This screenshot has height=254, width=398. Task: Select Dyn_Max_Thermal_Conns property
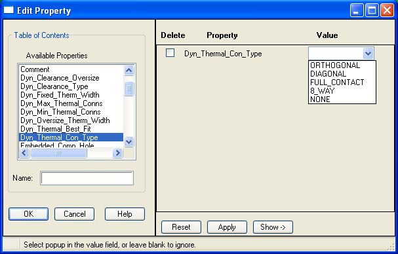point(71,103)
